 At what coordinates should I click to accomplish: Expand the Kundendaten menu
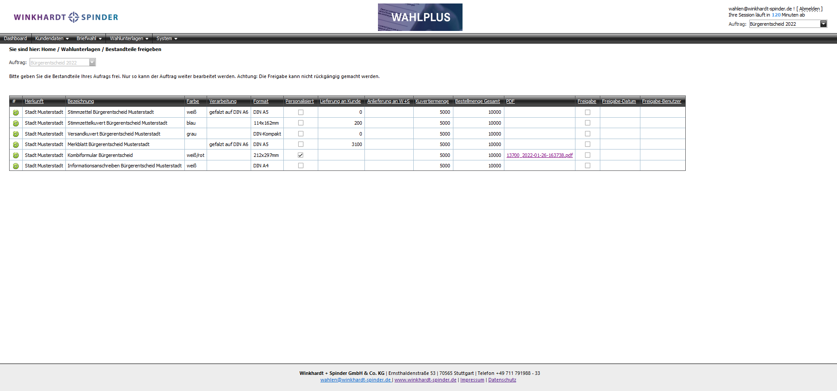(x=52, y=39)
